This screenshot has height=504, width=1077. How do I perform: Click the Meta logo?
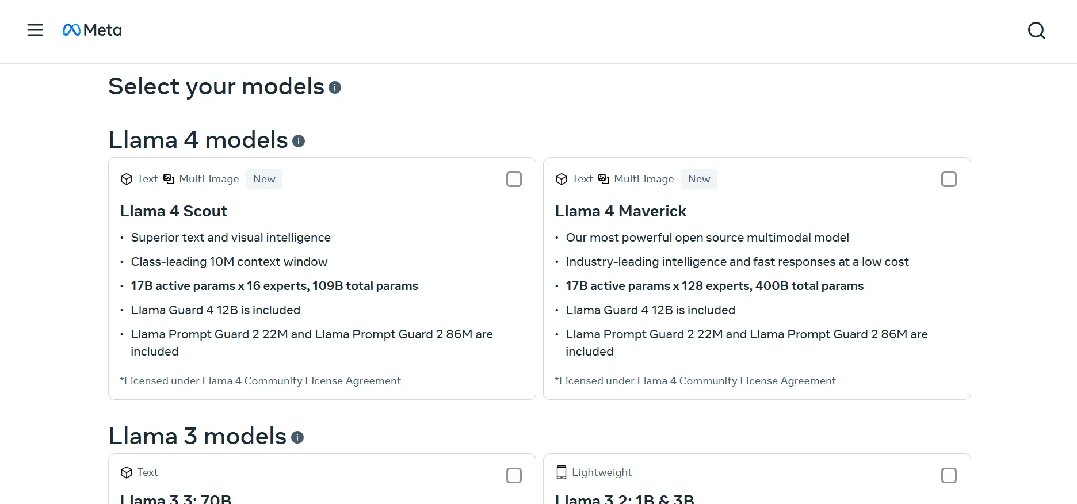[x=92, y=30]
